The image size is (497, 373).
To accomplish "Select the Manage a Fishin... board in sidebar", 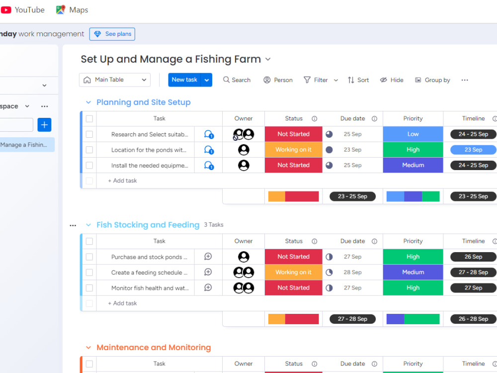I will pyautogui.click(x=27, y=145).
